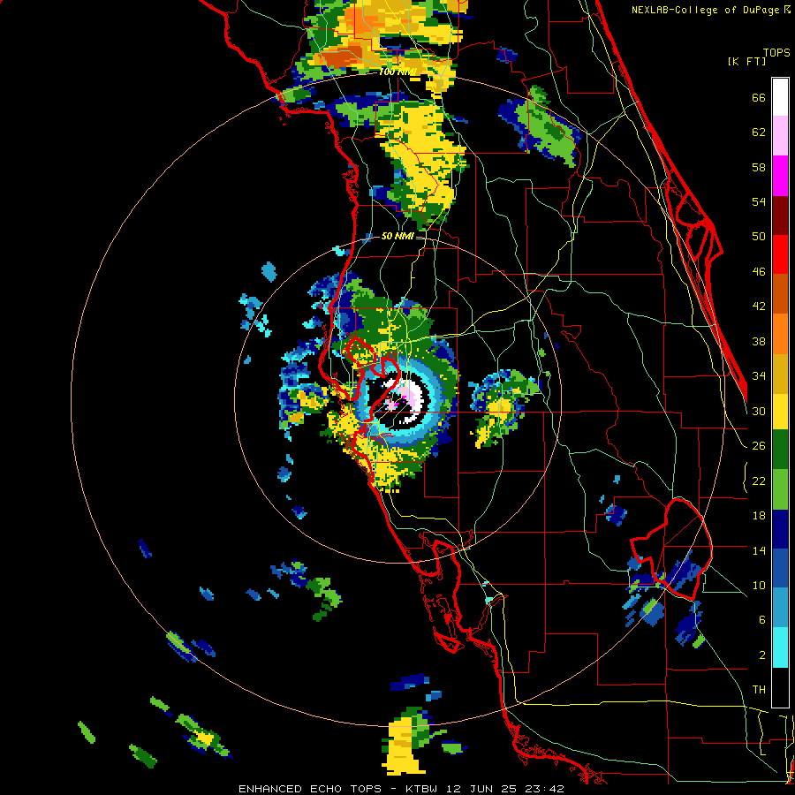Screen dimensions: 795x795
Task: Click the cyan legend swatch
Action: coord(780,648)
